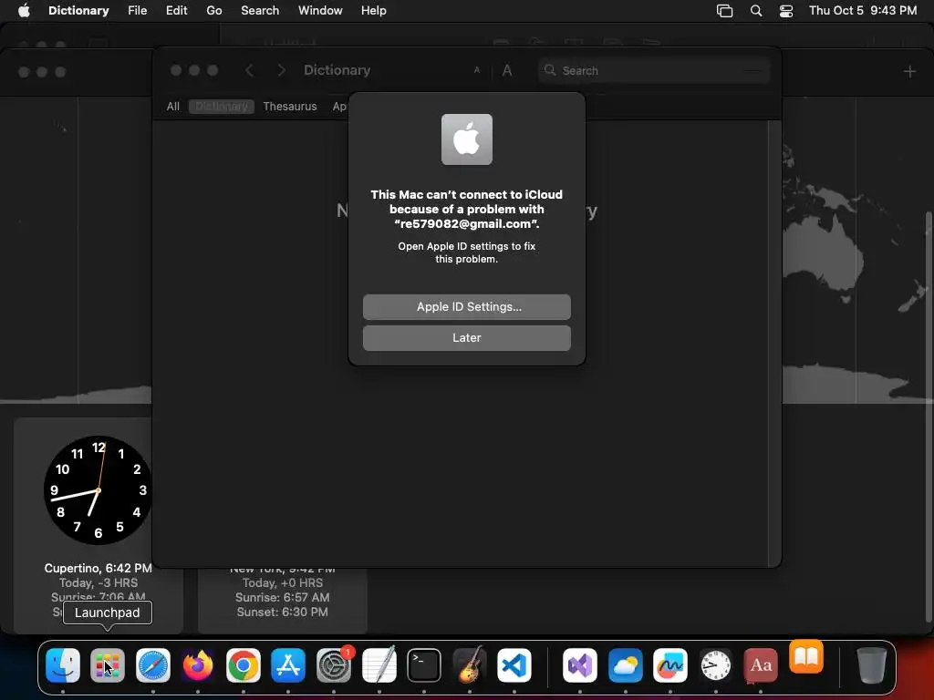Open Apple ID Settings from the dialog
This screenshot has height=700, width=934.
(466, 306)
